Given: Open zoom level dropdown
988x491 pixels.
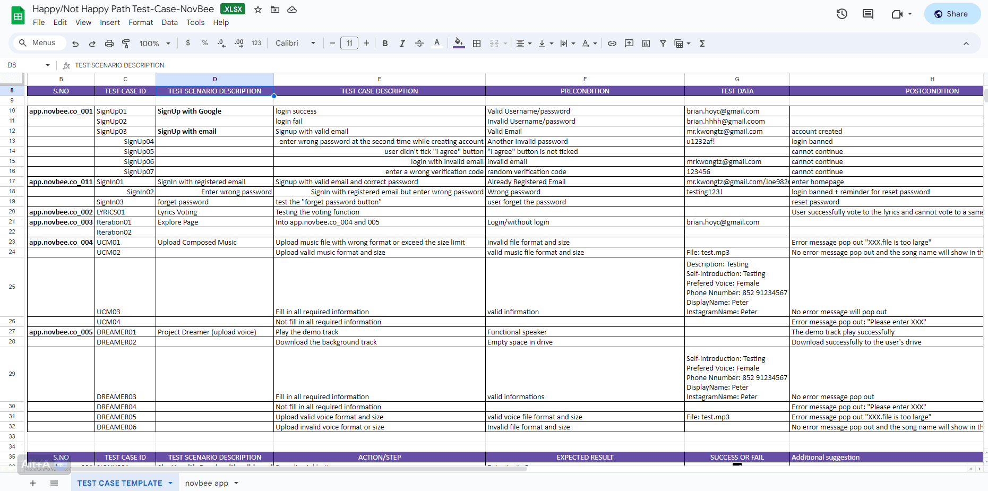Looking at the screenshot, I should 155,44.
